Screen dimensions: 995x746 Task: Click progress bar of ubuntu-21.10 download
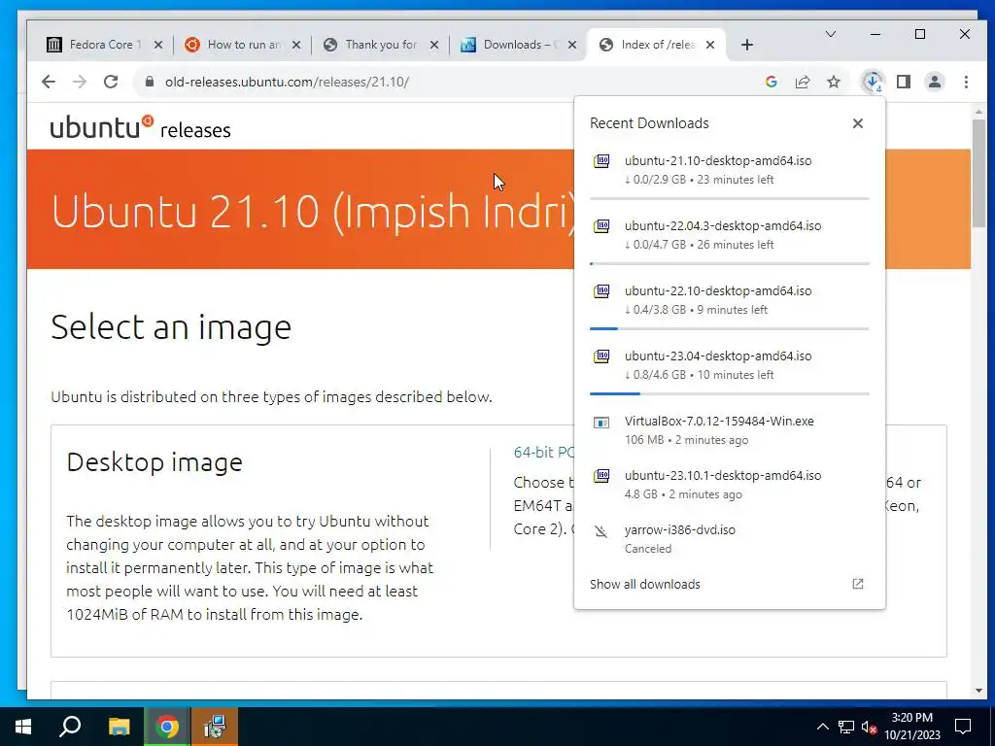(x=729, y=198)
